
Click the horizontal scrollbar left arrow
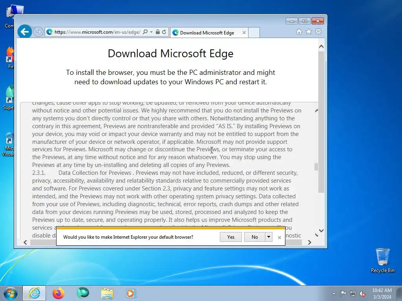pyautogui.click(x=26, y=242)
